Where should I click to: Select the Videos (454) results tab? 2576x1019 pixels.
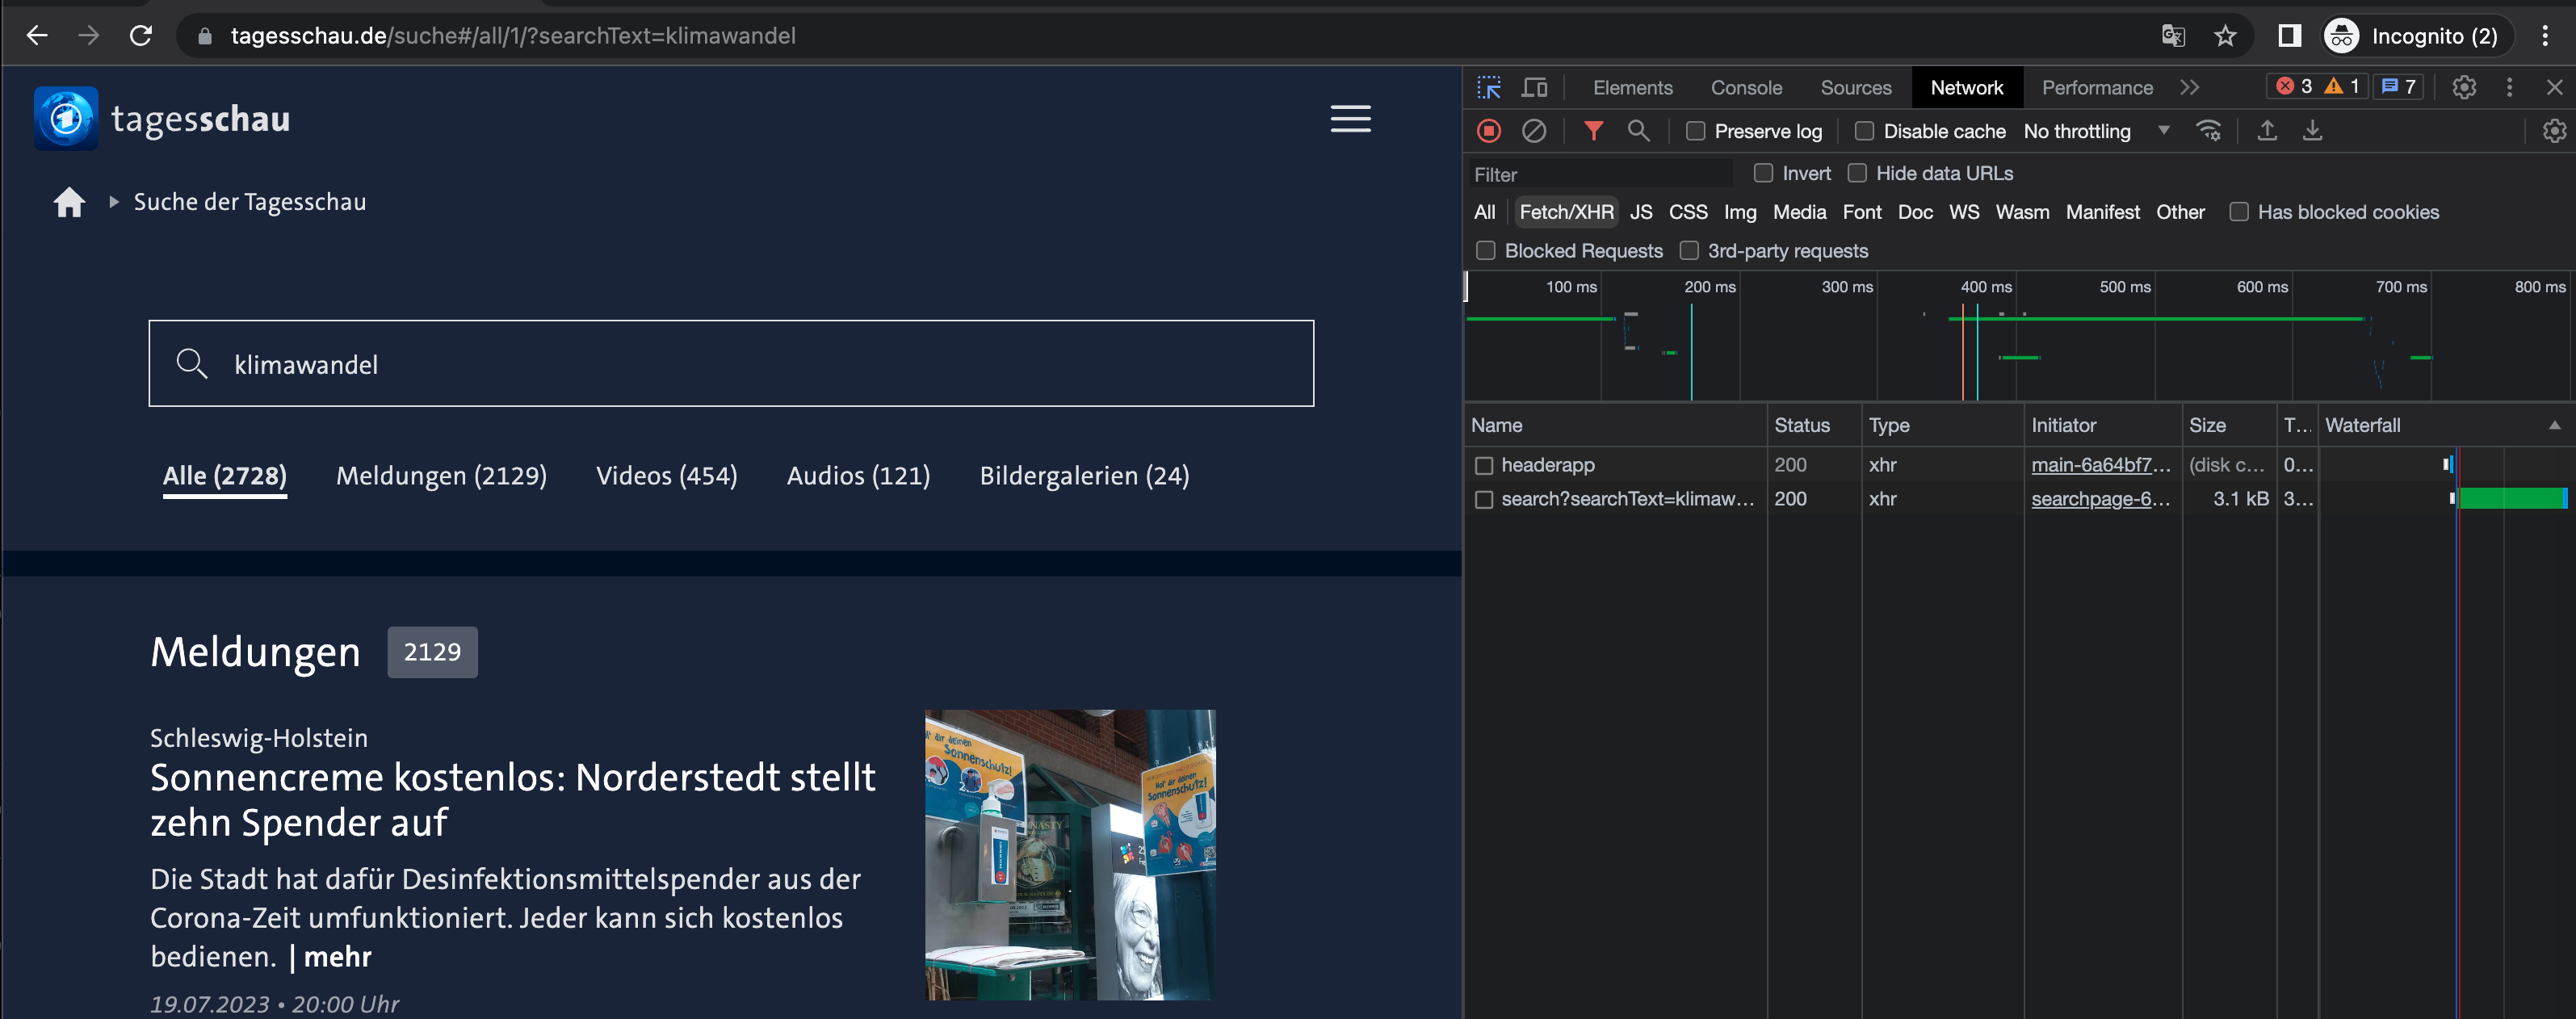click(x=666, y=476)
